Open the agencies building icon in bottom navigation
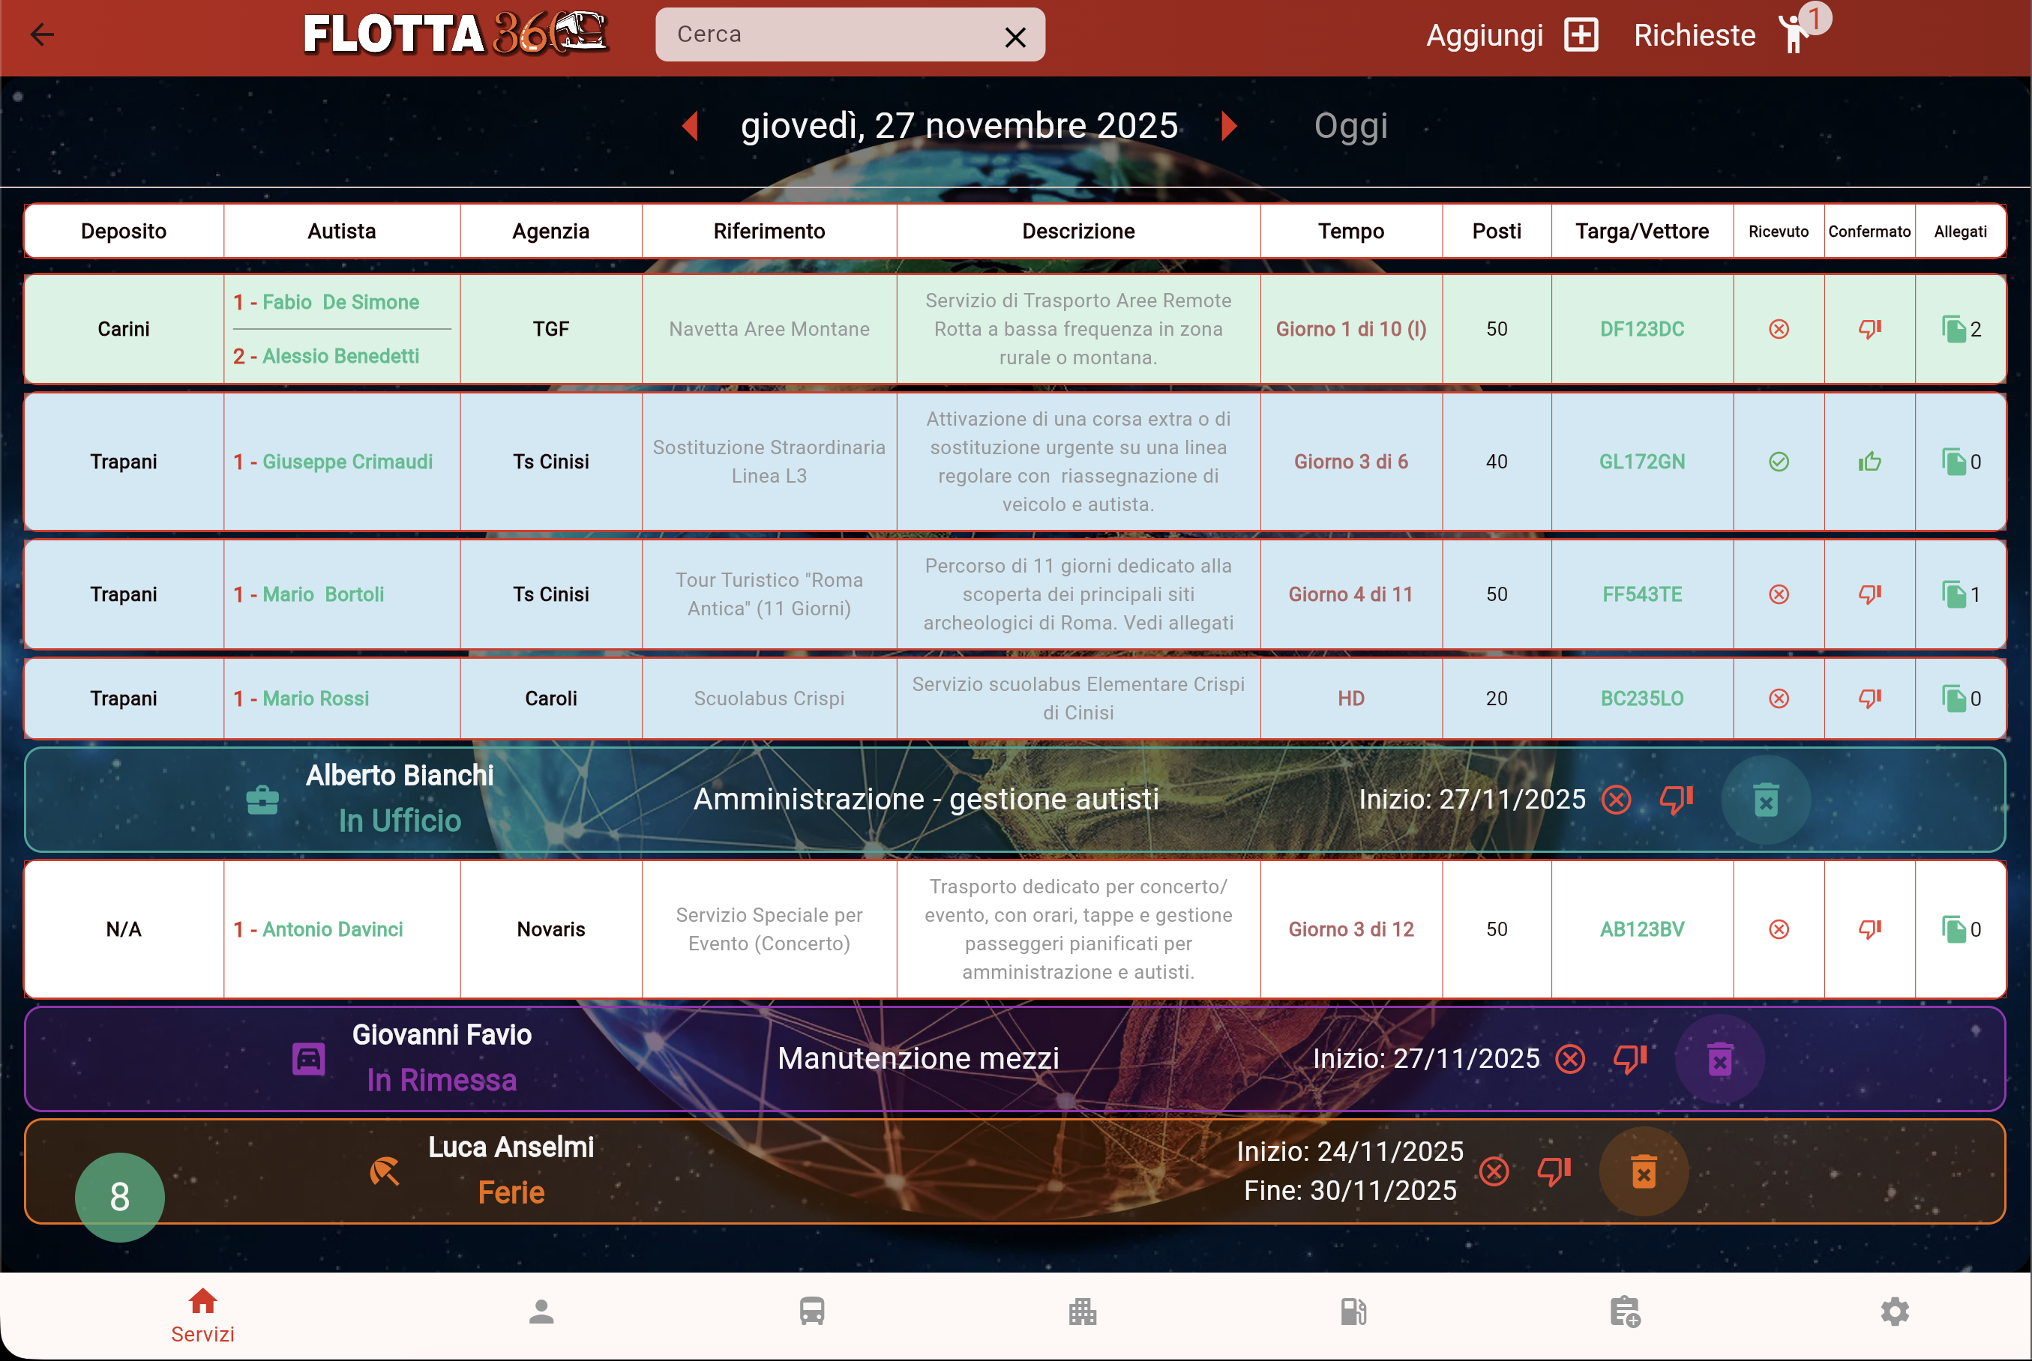Image resolution: width=2032 pixels, height=1361 pixels. tap(1083, 1312)
